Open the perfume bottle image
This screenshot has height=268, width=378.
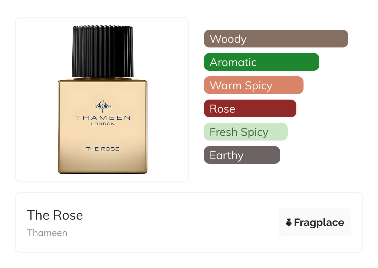coord(103,100)
